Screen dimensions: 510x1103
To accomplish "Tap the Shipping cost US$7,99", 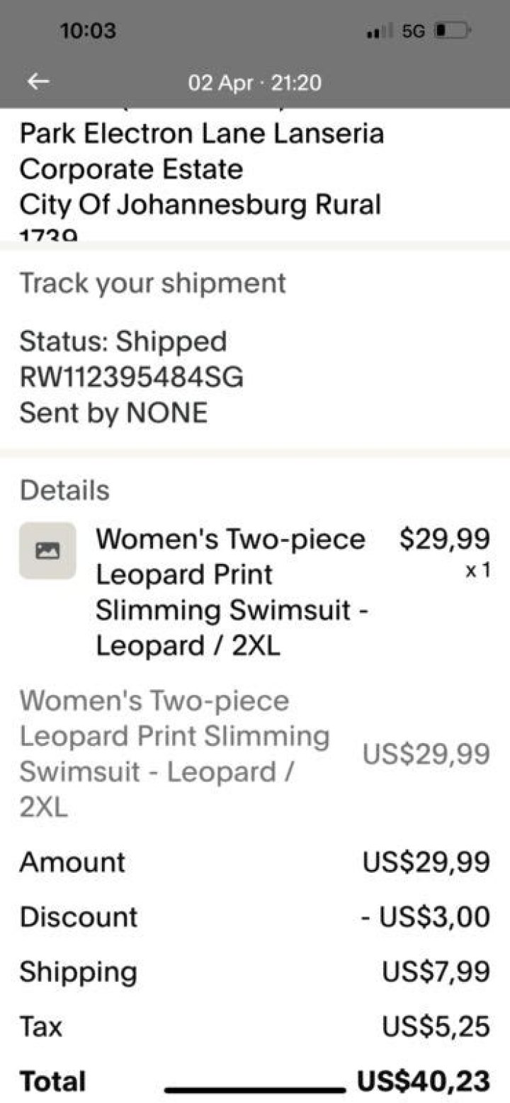I will [x=436, y=971].
